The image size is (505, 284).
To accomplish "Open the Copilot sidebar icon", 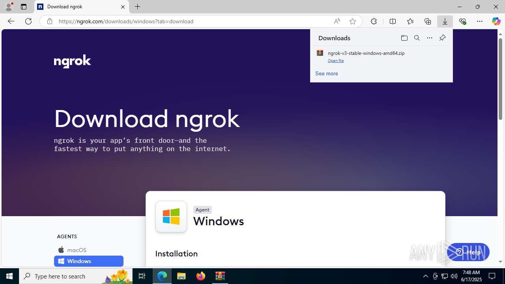I will [496, 21].
